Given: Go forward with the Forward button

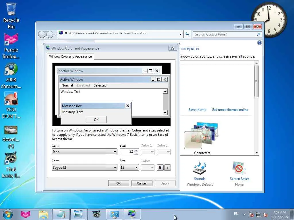Looking at the screenshot, I should tap(50, 34).
